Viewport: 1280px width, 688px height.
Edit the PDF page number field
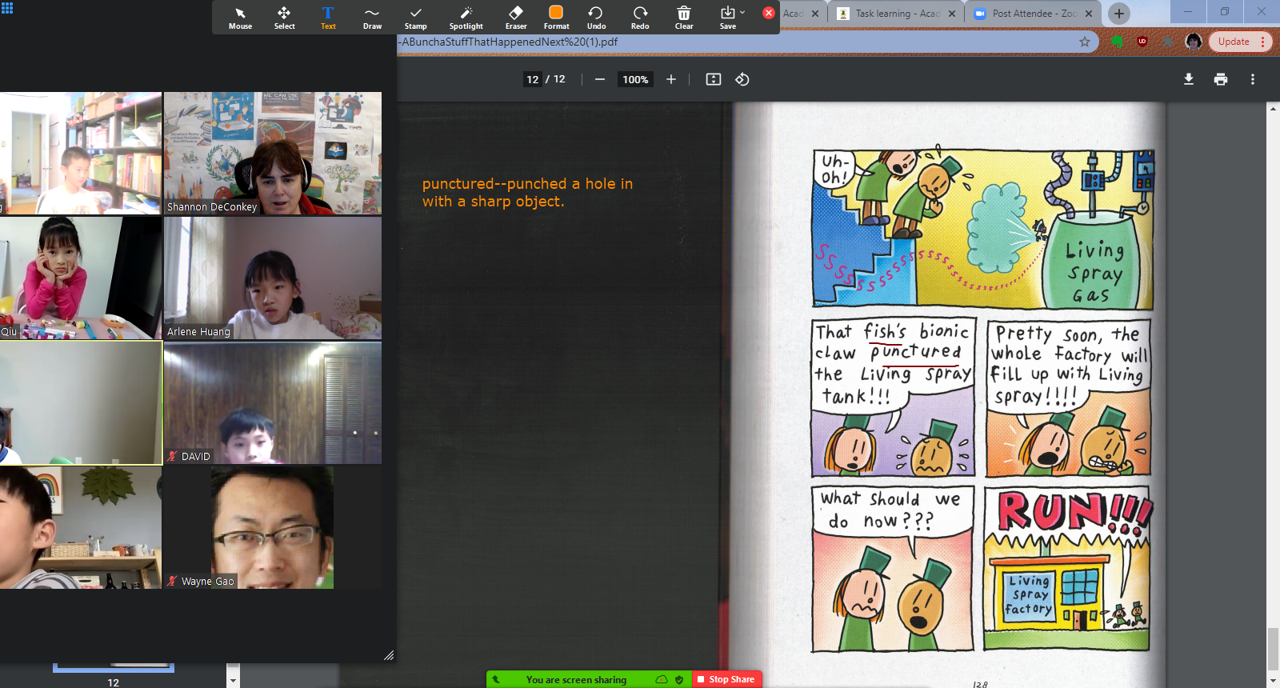pyautogui.click(x=533, y=79)
